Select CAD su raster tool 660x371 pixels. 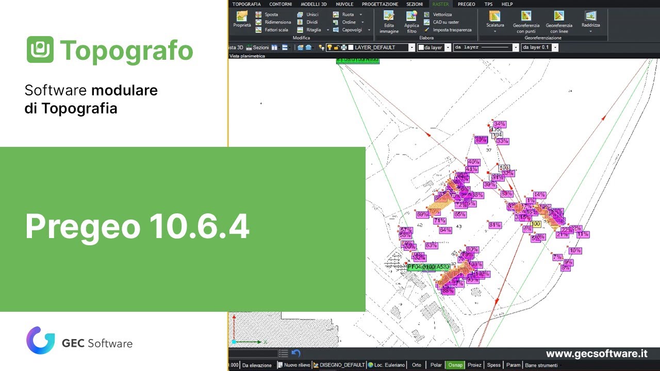point(441,22)
